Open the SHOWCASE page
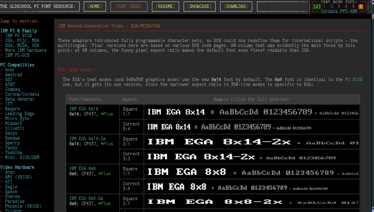This screenshot has width=374, height=212. [199, 6]
